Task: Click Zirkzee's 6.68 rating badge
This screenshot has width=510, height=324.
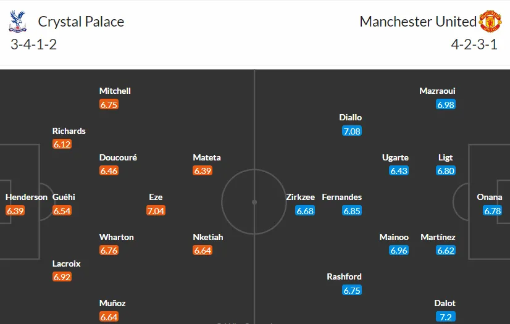Action: coord(305,210)
